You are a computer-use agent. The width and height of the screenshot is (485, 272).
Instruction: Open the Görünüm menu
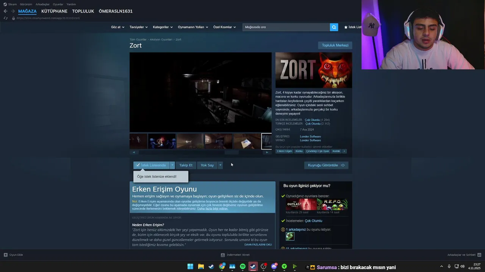[x=26, y=4]
